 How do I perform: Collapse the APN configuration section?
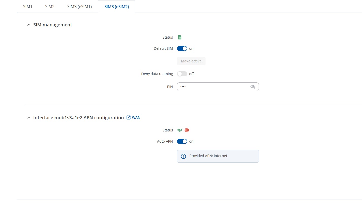29,118
